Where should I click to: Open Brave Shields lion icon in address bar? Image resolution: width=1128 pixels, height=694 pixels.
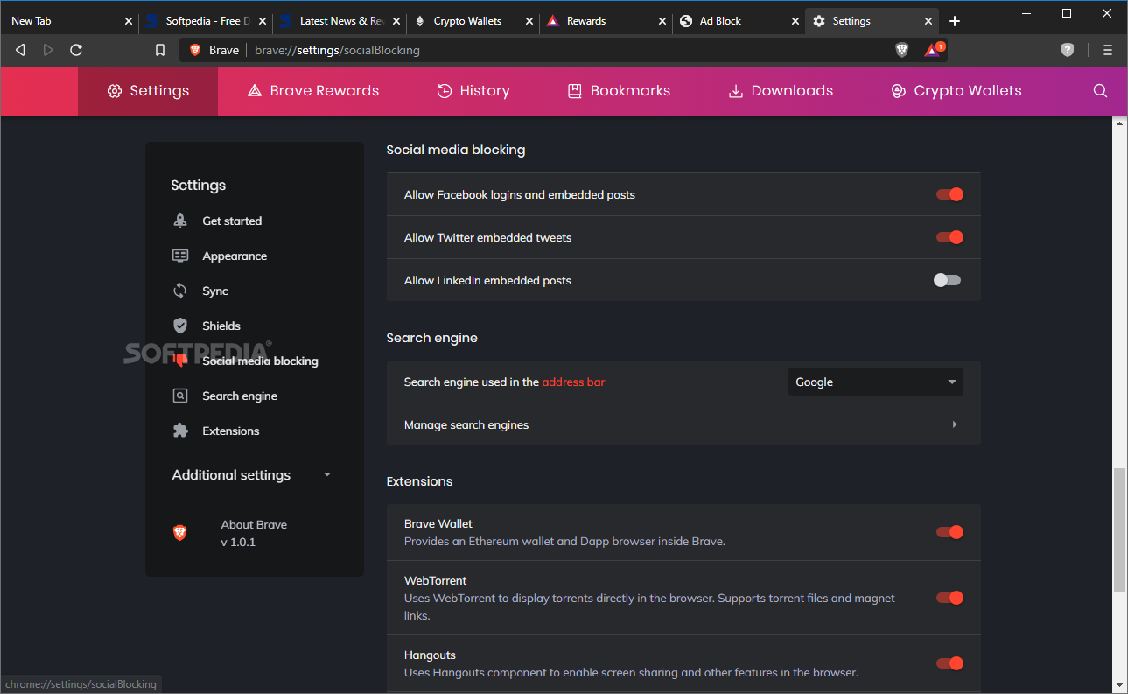click(902, 50)
